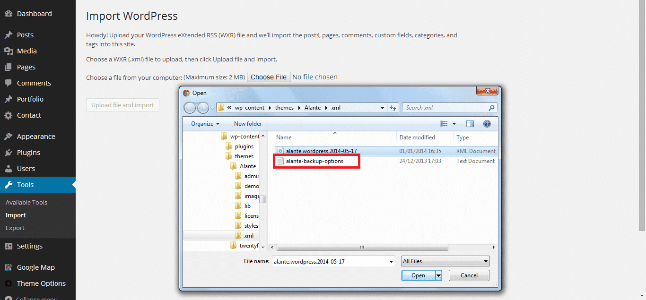This screenshot has width=646, height=300.
Task: Click the Plugins plug icon
Action: [x=8, y=153]
